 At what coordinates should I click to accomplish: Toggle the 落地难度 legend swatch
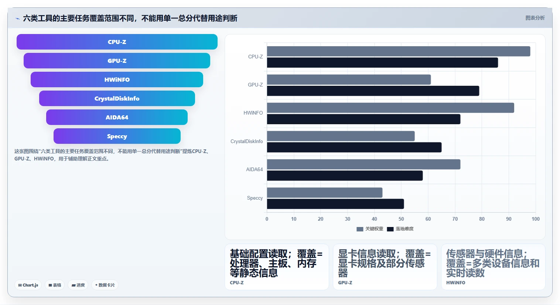390,229
